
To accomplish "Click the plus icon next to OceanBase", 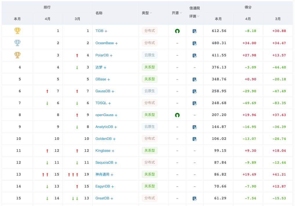I will tap(116, 43).
